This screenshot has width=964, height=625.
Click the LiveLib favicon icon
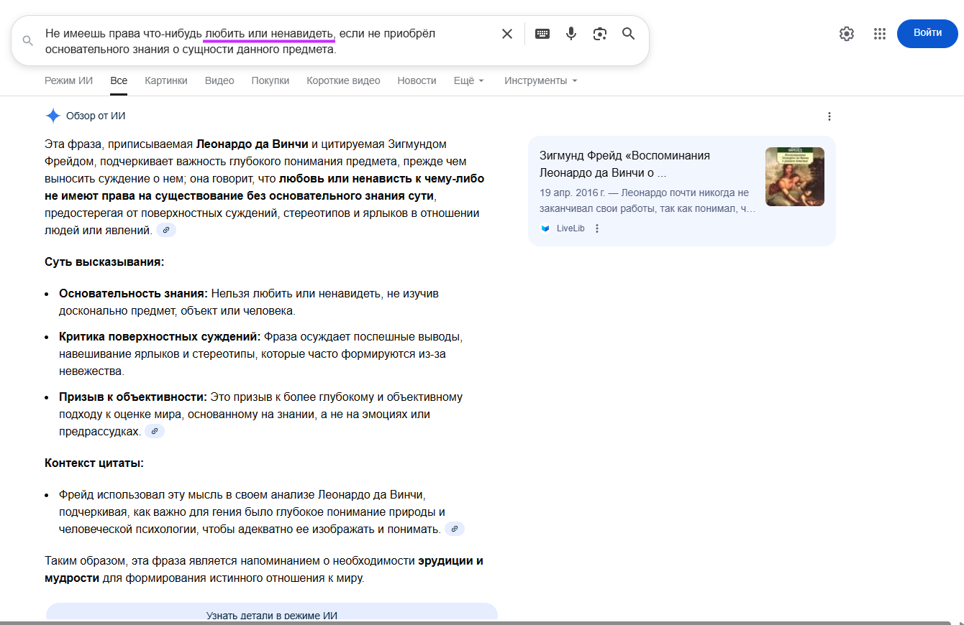pos(545,228)
